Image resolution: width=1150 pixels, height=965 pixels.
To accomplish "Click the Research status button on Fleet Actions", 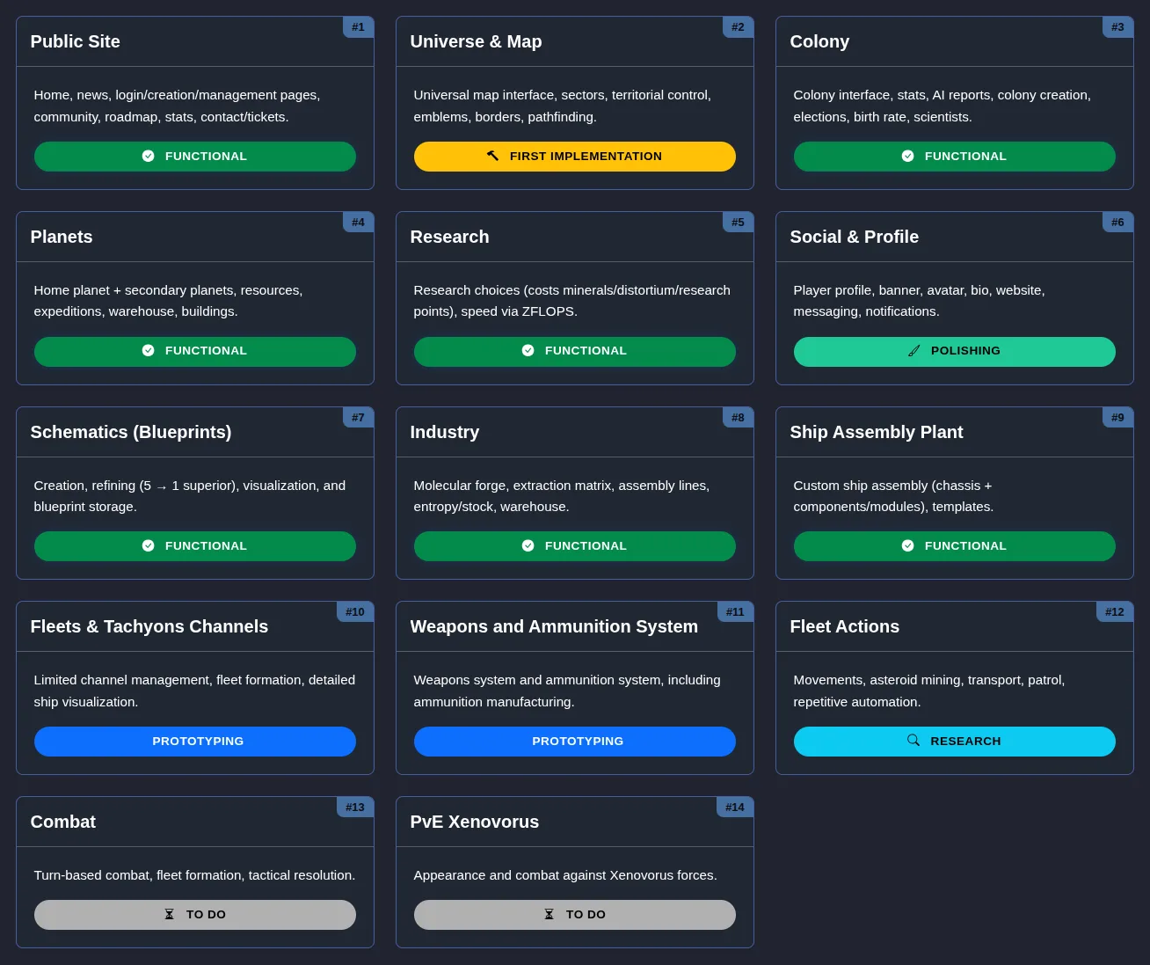I will tap(955, 742).
